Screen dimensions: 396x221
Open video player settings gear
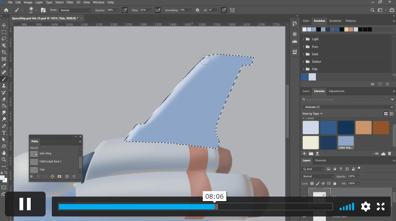click(x=365, y=207)
